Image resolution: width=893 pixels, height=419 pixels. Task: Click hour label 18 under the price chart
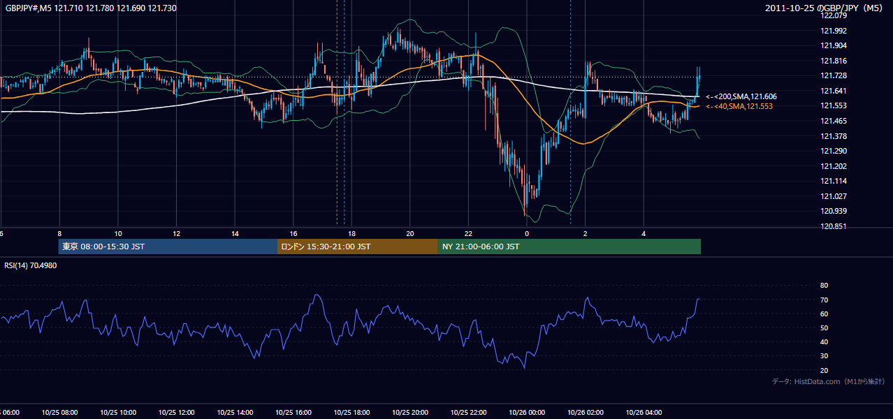coord(351,233)
